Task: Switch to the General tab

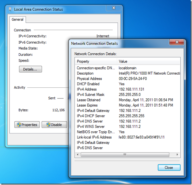Action: [x=18, y=20]
